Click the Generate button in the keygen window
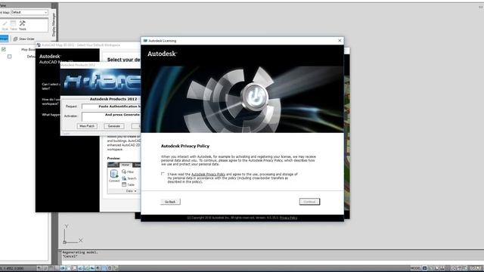 point(114,126)
